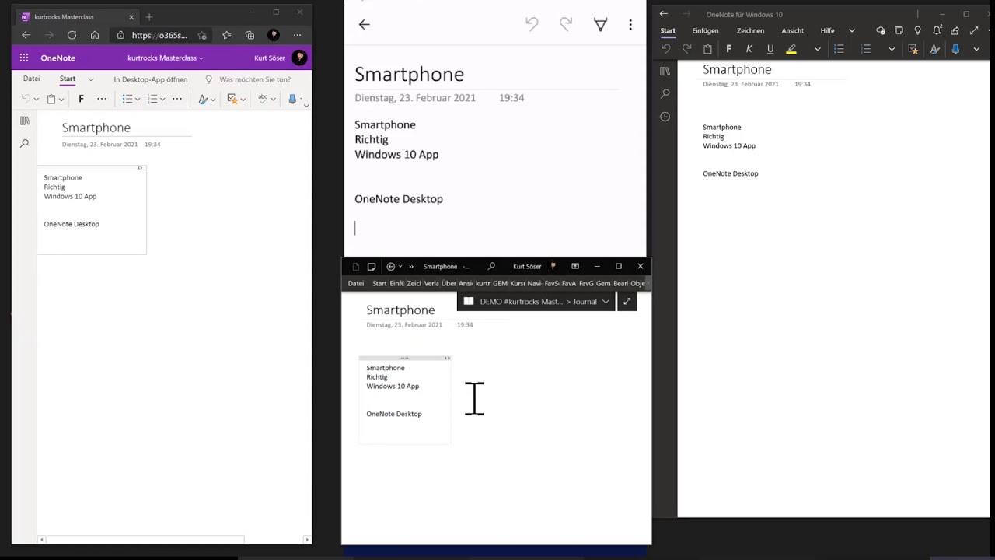Click the horizontal scrollbar in OneNote web
Screen dimensions: 995x560
pyautogui.click(x=145, y=539)
